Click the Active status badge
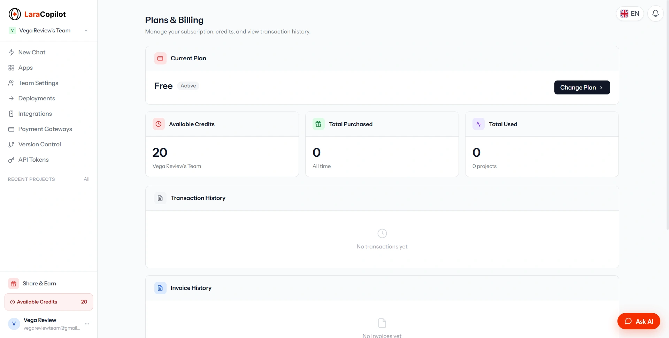 (x=188, y=86)
